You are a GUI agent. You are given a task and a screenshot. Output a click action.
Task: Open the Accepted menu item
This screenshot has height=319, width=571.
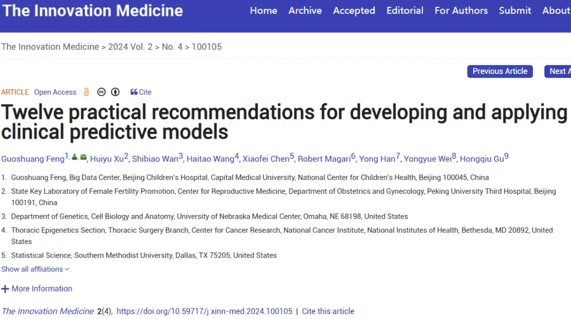click(x=354, y=11)
